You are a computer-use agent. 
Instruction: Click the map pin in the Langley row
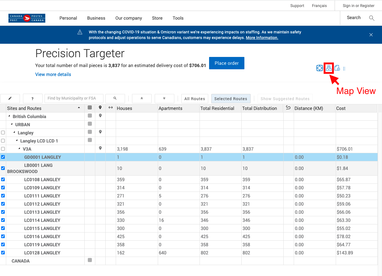pyautogui.click(x=100, y=132)
